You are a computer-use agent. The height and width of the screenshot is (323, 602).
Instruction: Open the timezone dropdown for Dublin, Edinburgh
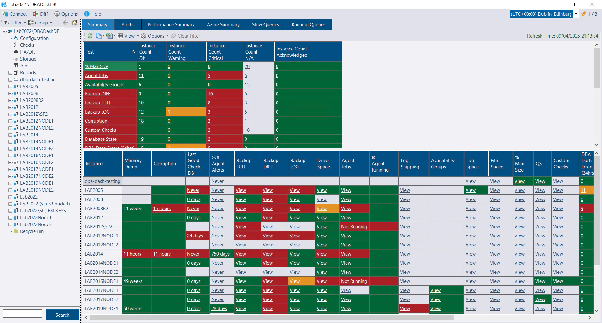(x=577, y=14)
